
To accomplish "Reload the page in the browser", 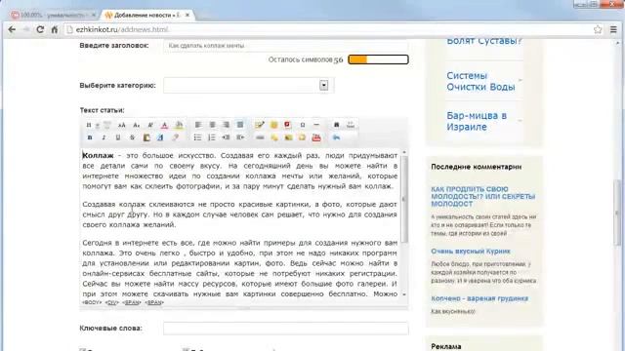I will (x=40, y=29).
